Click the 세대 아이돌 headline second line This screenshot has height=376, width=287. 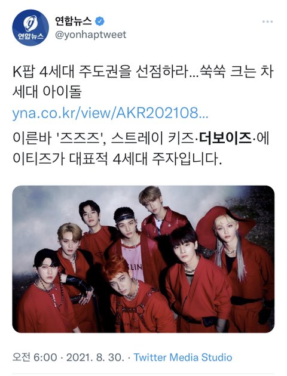[47, 92]
